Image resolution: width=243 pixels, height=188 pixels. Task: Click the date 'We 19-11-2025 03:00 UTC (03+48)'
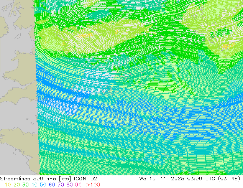[190, 179]
